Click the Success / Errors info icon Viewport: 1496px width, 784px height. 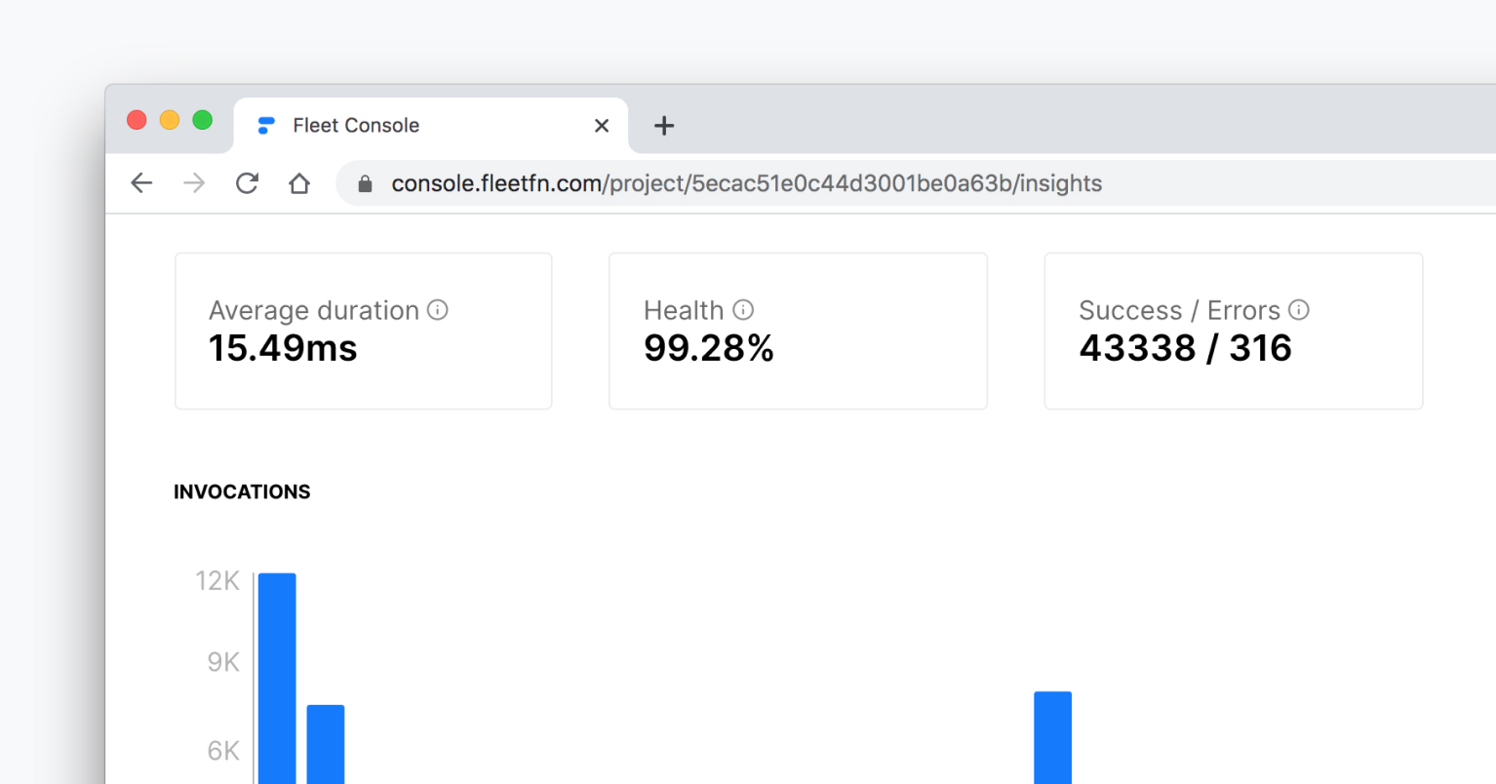1299,309
